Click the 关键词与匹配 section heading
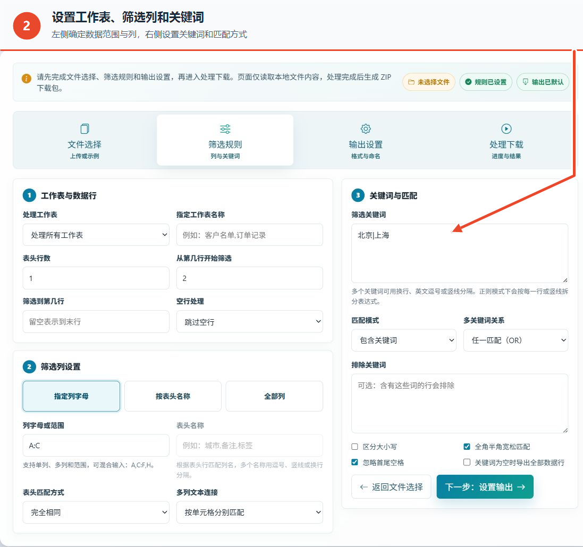 click(393, 195)
